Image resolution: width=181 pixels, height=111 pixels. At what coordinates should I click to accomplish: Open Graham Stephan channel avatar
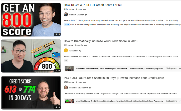pos(66,15)
